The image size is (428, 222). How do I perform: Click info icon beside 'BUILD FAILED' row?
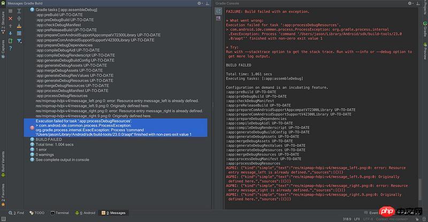[x=32, y=139]
